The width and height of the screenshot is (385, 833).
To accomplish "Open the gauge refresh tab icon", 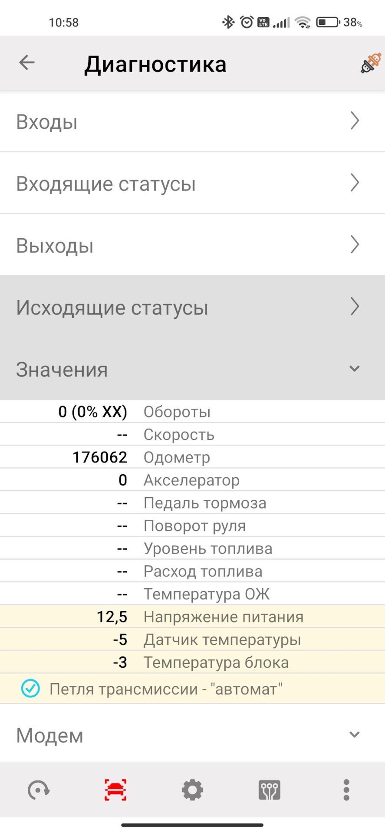I will (x=39, y=790).
